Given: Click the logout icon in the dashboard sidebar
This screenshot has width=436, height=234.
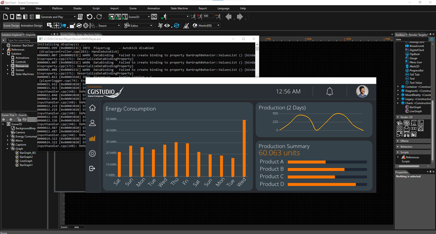Looking at the screenshot, I should (92, 168).
